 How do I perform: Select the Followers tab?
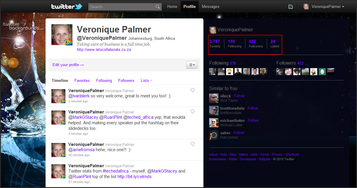(126, 80)
